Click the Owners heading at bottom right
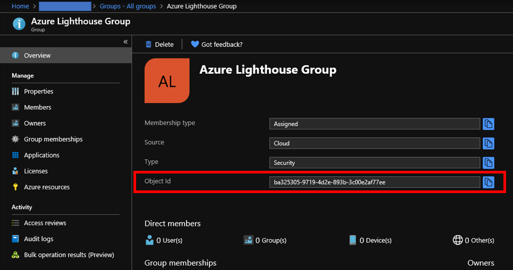Screen dimensions: 513x270 click(x=481, y=263)
